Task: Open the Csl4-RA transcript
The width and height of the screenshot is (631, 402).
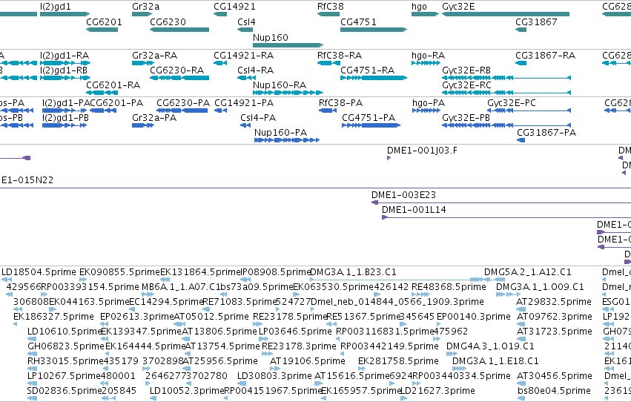Action: (246, 78)
